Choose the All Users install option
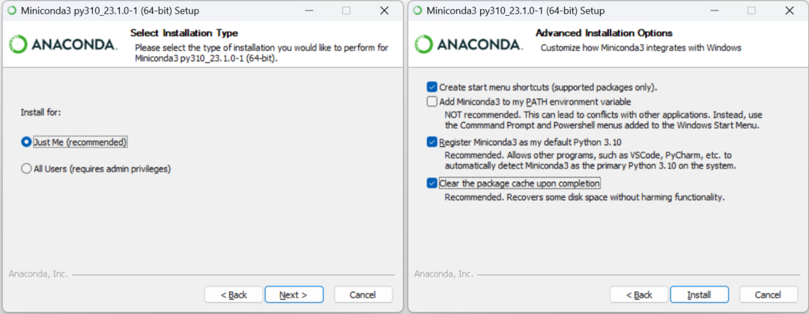Viewport: 809px width, 314px height. (x=27, y=169)
